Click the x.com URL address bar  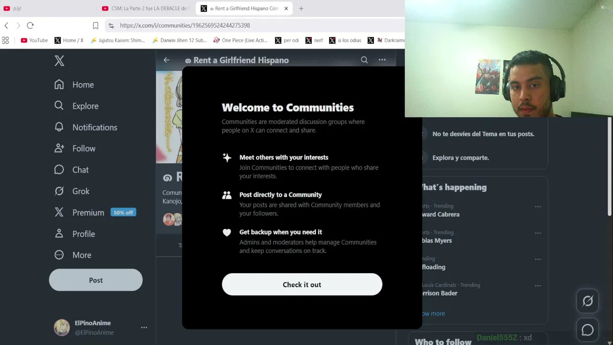(185, 25)
